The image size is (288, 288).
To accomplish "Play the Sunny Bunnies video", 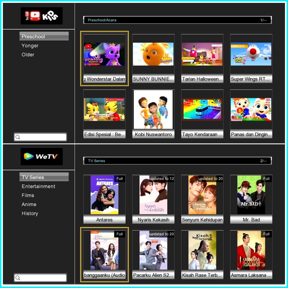I will point(153,54).
